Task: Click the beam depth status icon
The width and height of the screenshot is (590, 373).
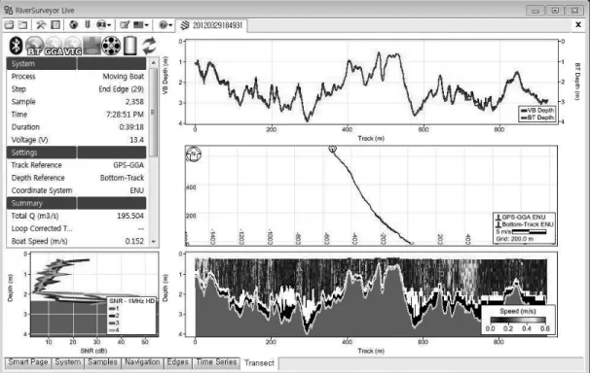Action: [92, 46]
